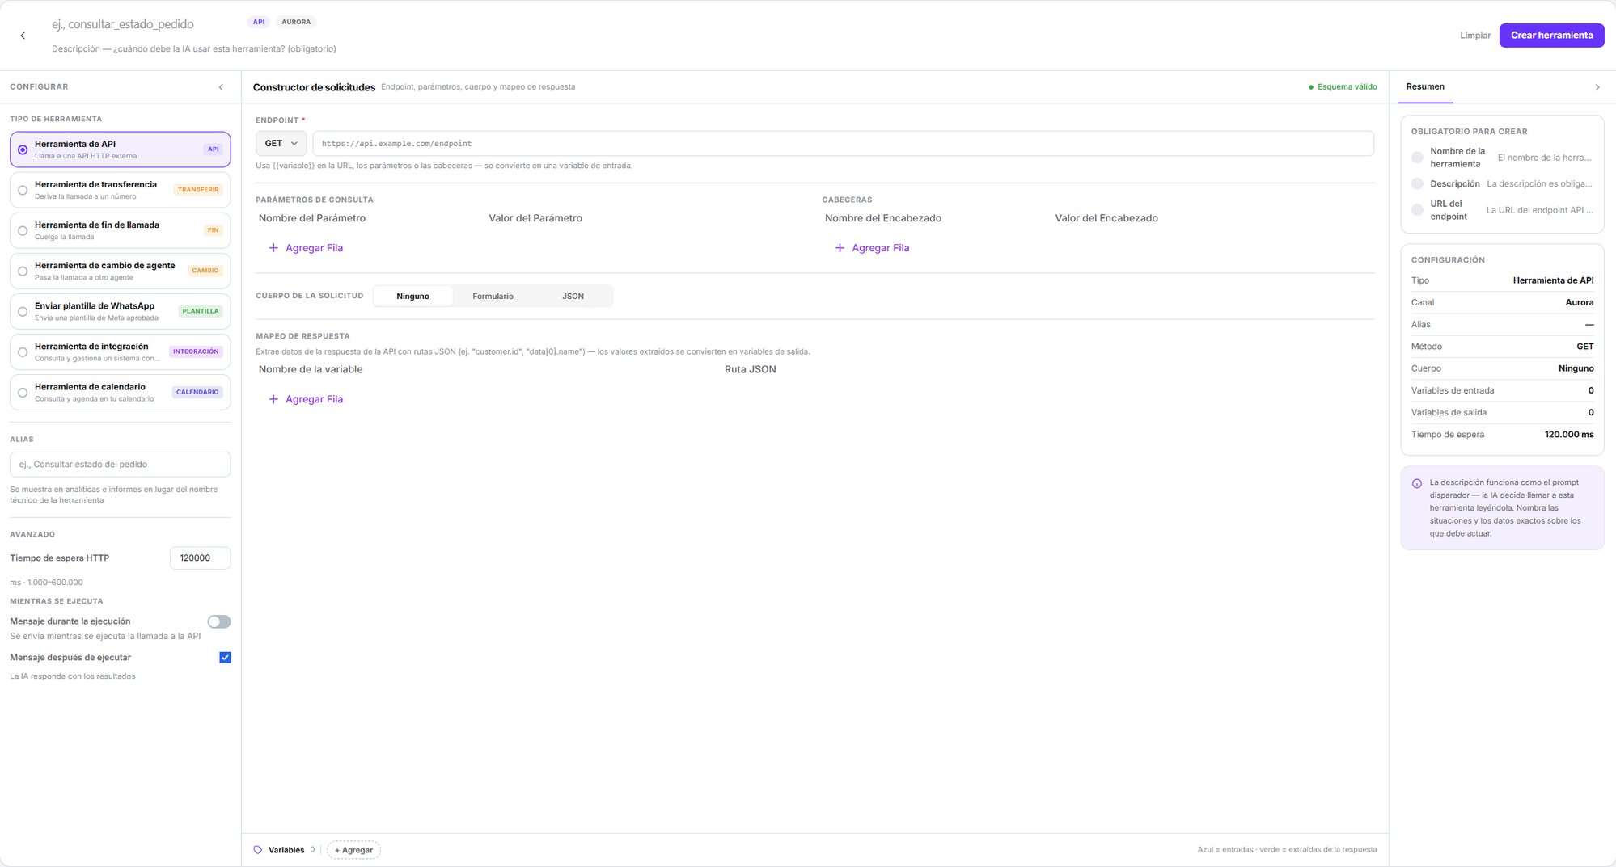Click Descripción requirement status circle

coord(1417,184)
